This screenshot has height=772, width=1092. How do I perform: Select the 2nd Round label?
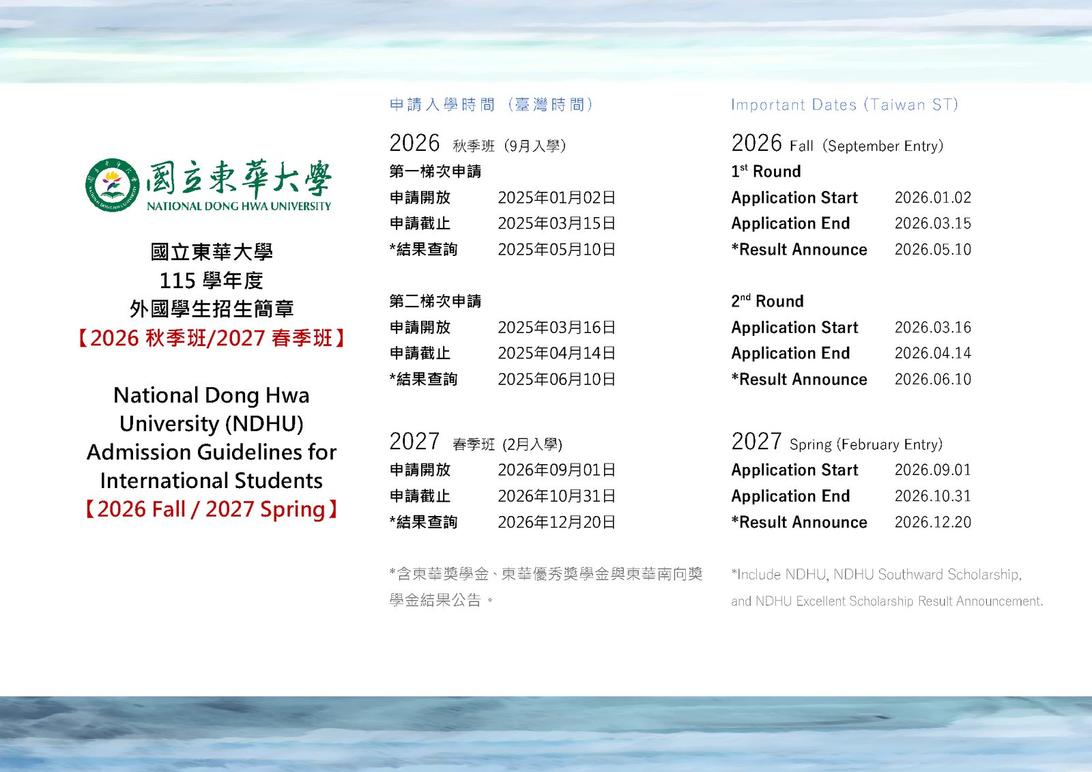(767, 301)
